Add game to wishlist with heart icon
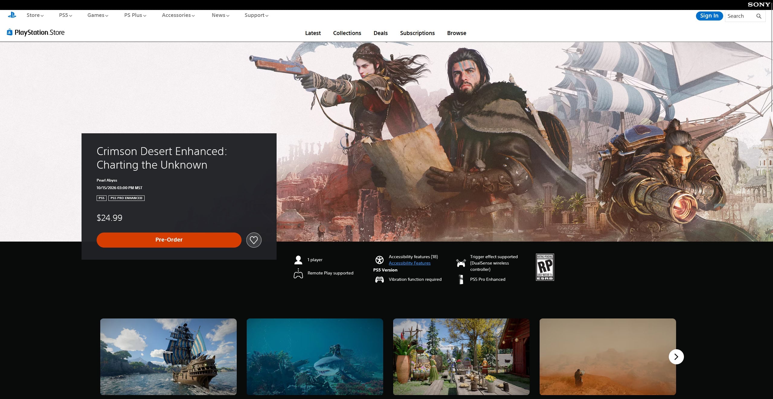 (254, 240)
